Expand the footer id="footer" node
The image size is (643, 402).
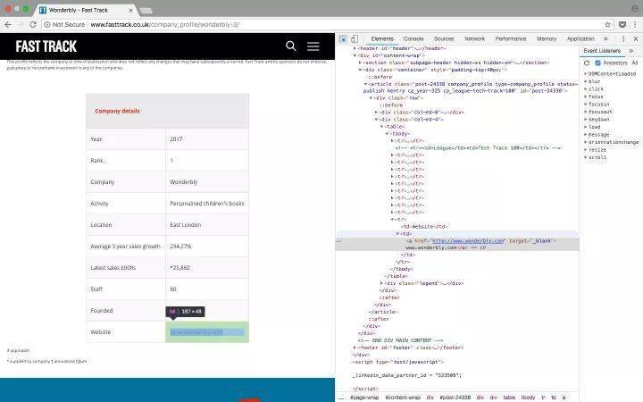(x=355, y=348)
